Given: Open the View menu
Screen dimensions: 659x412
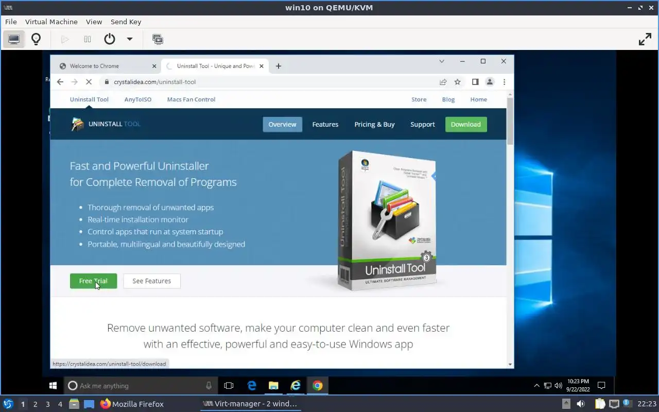Looking at the screenshot, I should pyautogui.click(x=94, y=22).
